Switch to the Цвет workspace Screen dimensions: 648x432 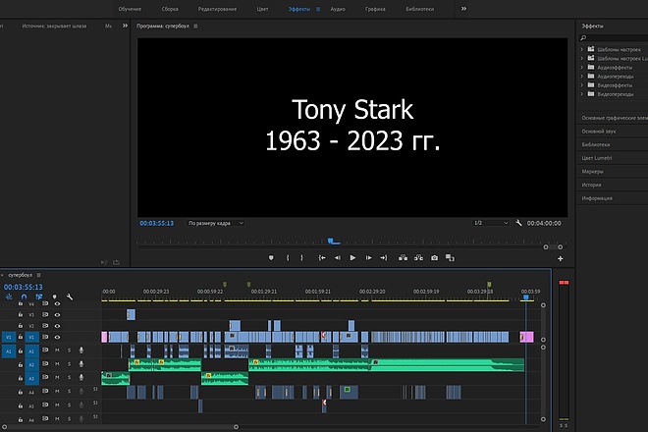262,9
